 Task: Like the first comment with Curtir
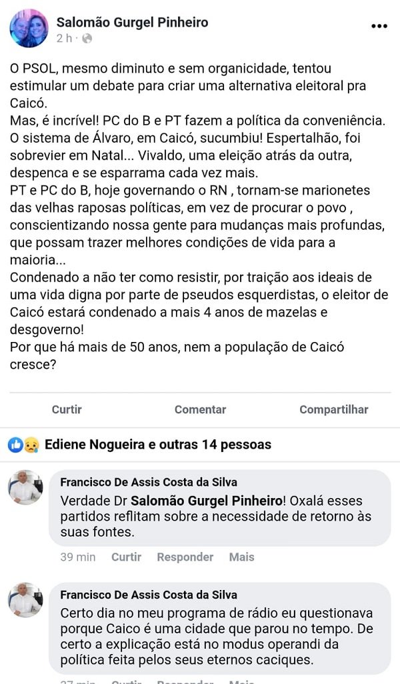pyautogui.click(x=126, y=557)
